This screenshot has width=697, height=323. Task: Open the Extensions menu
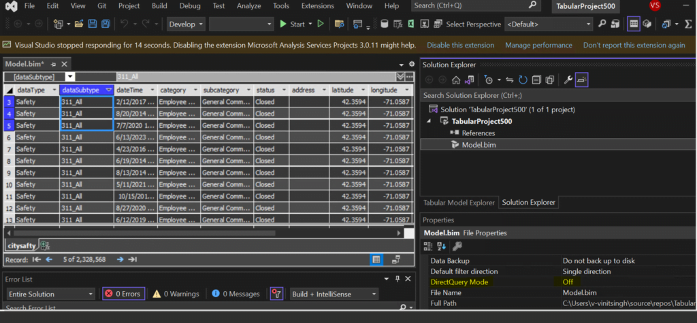317,5
